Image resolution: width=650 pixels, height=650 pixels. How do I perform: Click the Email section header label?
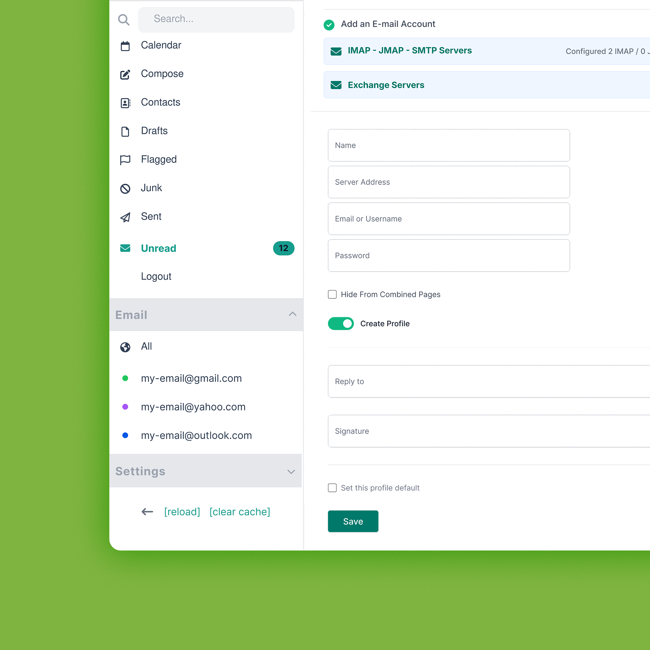click(x=131, y=315)
